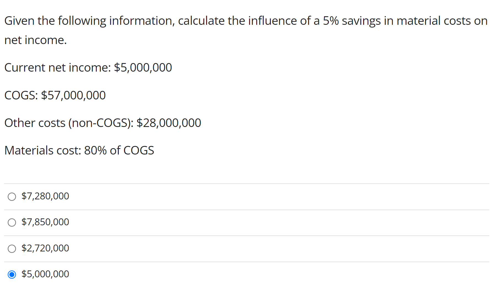
Task: Click the $28,000,000 other costs value
Action: pyautogui.click(x=169, y=123)
